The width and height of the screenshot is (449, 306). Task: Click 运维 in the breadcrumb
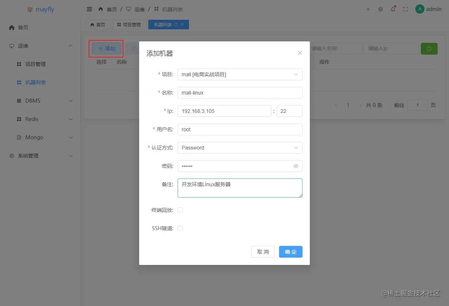click(140, 9)
